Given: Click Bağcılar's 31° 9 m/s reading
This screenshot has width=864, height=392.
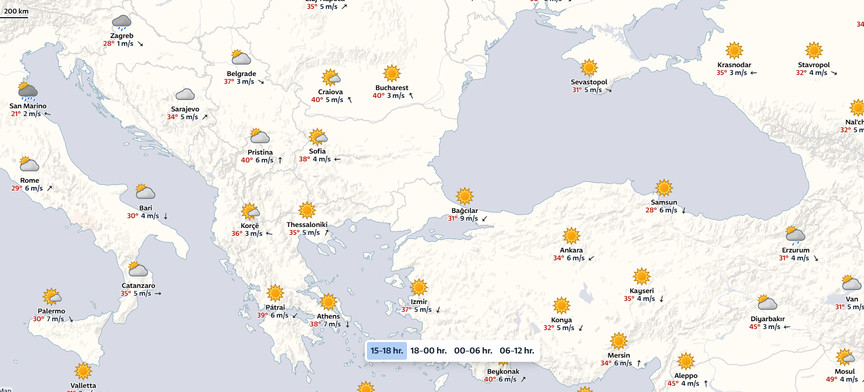Looking at the screenshot, I should coord(463,219).
